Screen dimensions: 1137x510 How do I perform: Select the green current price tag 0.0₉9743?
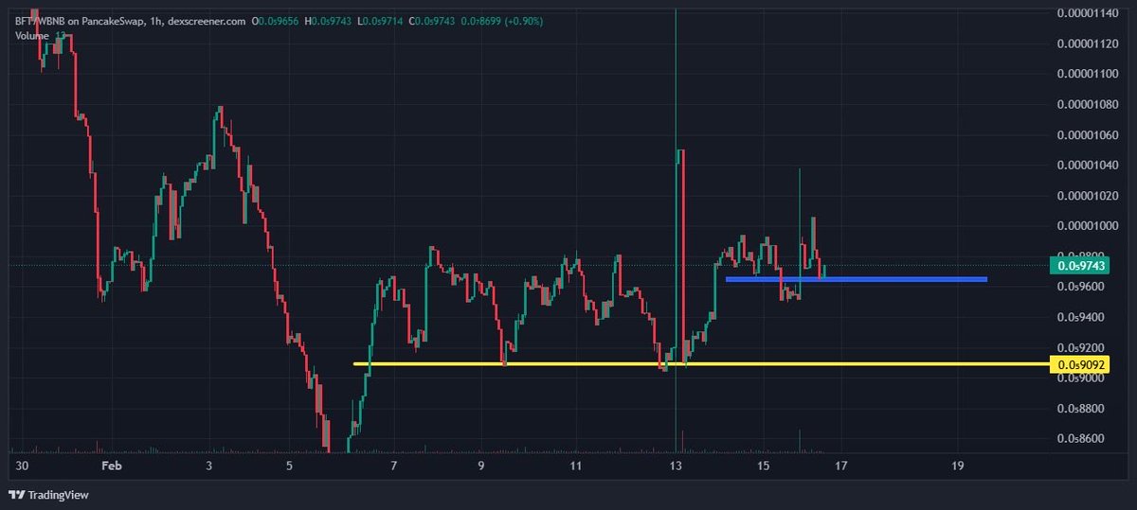point(1081,265)
